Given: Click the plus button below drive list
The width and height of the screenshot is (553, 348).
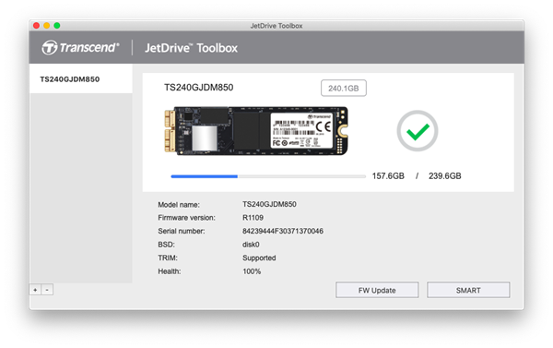Looking at the screenshot, I should [x=35, y=290].
